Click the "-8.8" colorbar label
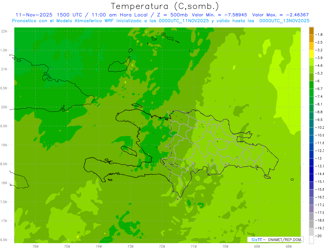This screenshot has width=324, height=250. pyautogui.click(x=319, y=112)
